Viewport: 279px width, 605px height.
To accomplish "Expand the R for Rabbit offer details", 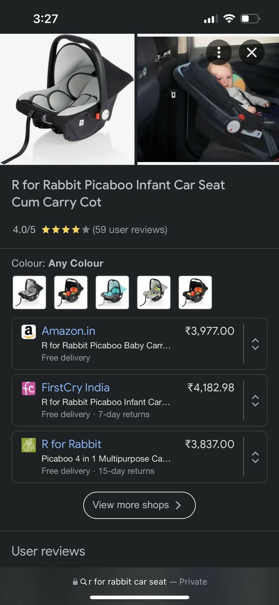I will pos(255,457).
